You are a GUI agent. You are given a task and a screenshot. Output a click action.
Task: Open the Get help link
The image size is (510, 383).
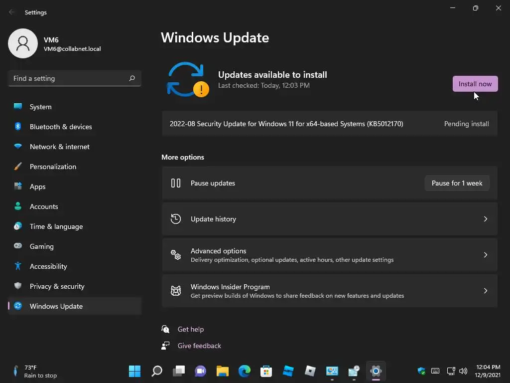click(191, 329)
